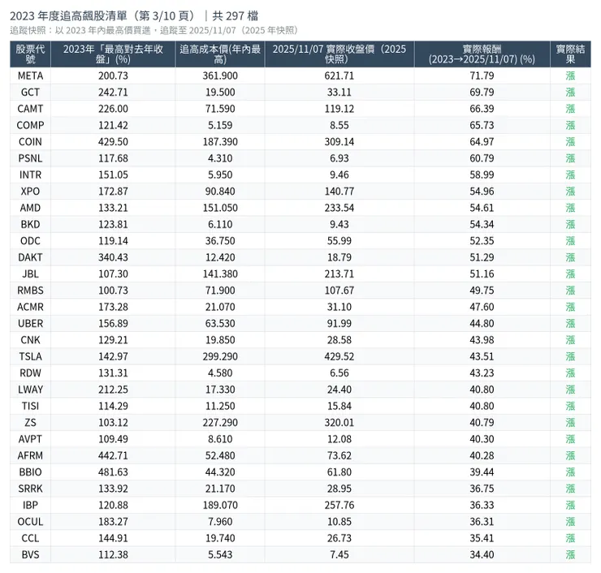Click AFRM's actual return value 40.28

pyautogui.click(x=482, y=455)
